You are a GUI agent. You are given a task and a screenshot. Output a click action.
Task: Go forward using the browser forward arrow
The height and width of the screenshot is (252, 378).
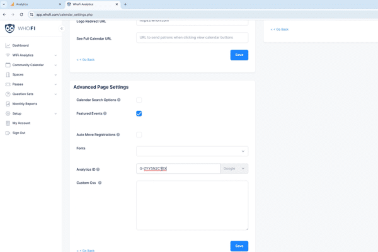(x=13, y=14)
